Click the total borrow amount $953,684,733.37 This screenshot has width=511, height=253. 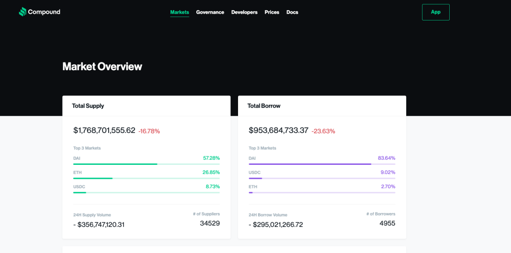[278, 130]
